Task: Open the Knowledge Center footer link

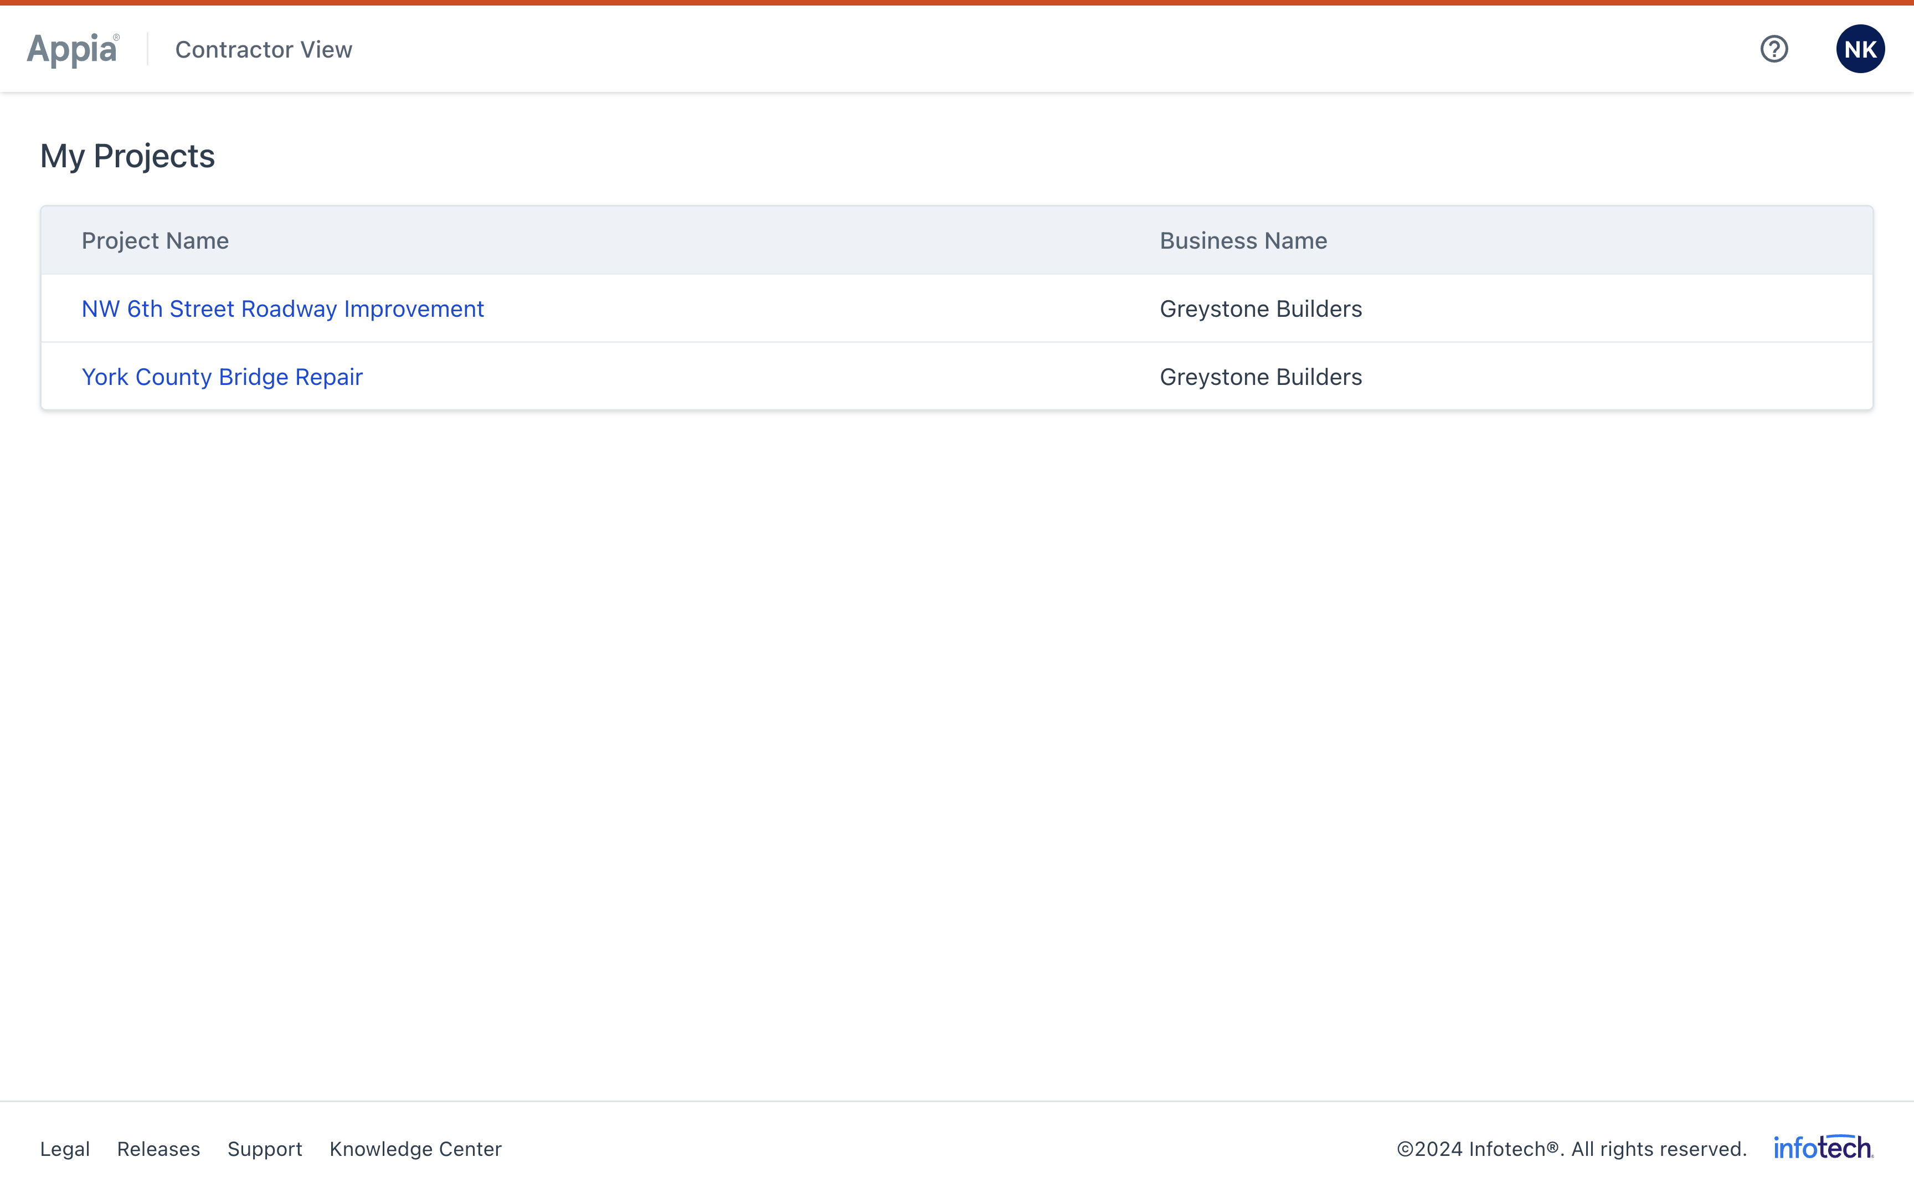Action: coord(416,1149)
